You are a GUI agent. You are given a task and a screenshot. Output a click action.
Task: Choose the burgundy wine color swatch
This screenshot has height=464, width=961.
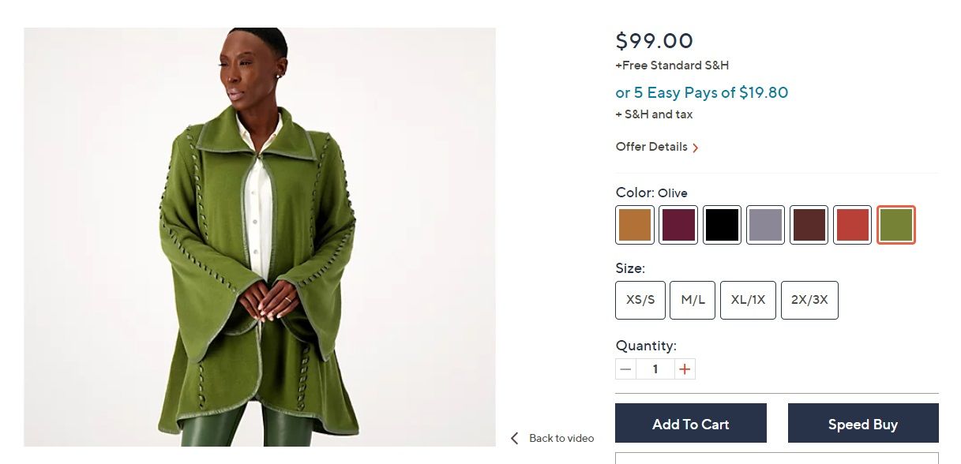click(678, 225)
